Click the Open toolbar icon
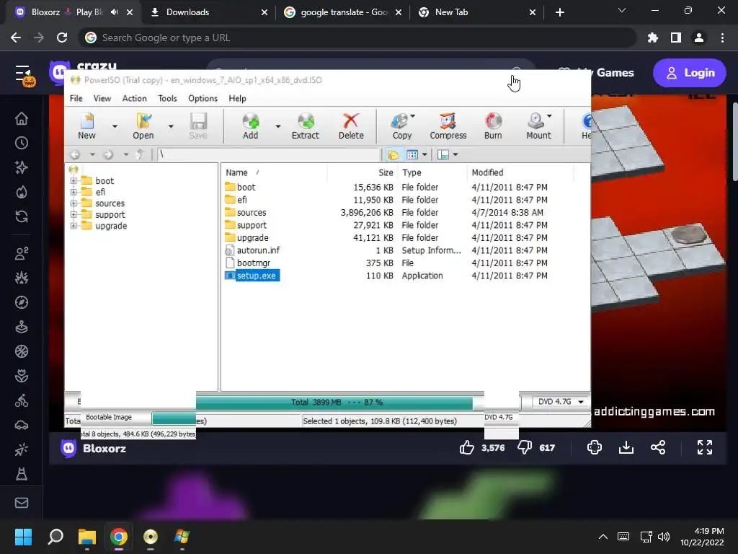Viewport: 738px width, 554px height. click(x=143, y=126)
